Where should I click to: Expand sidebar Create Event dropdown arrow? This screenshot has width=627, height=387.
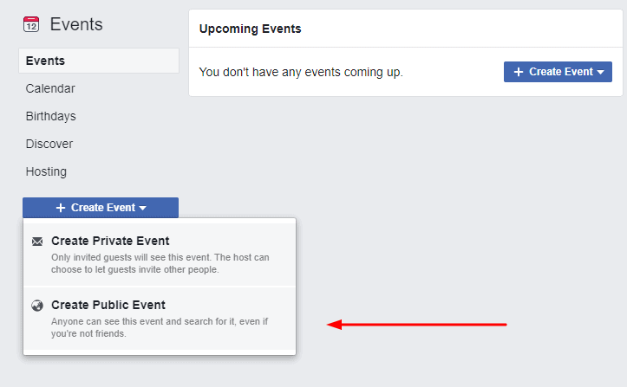(143, 208)
